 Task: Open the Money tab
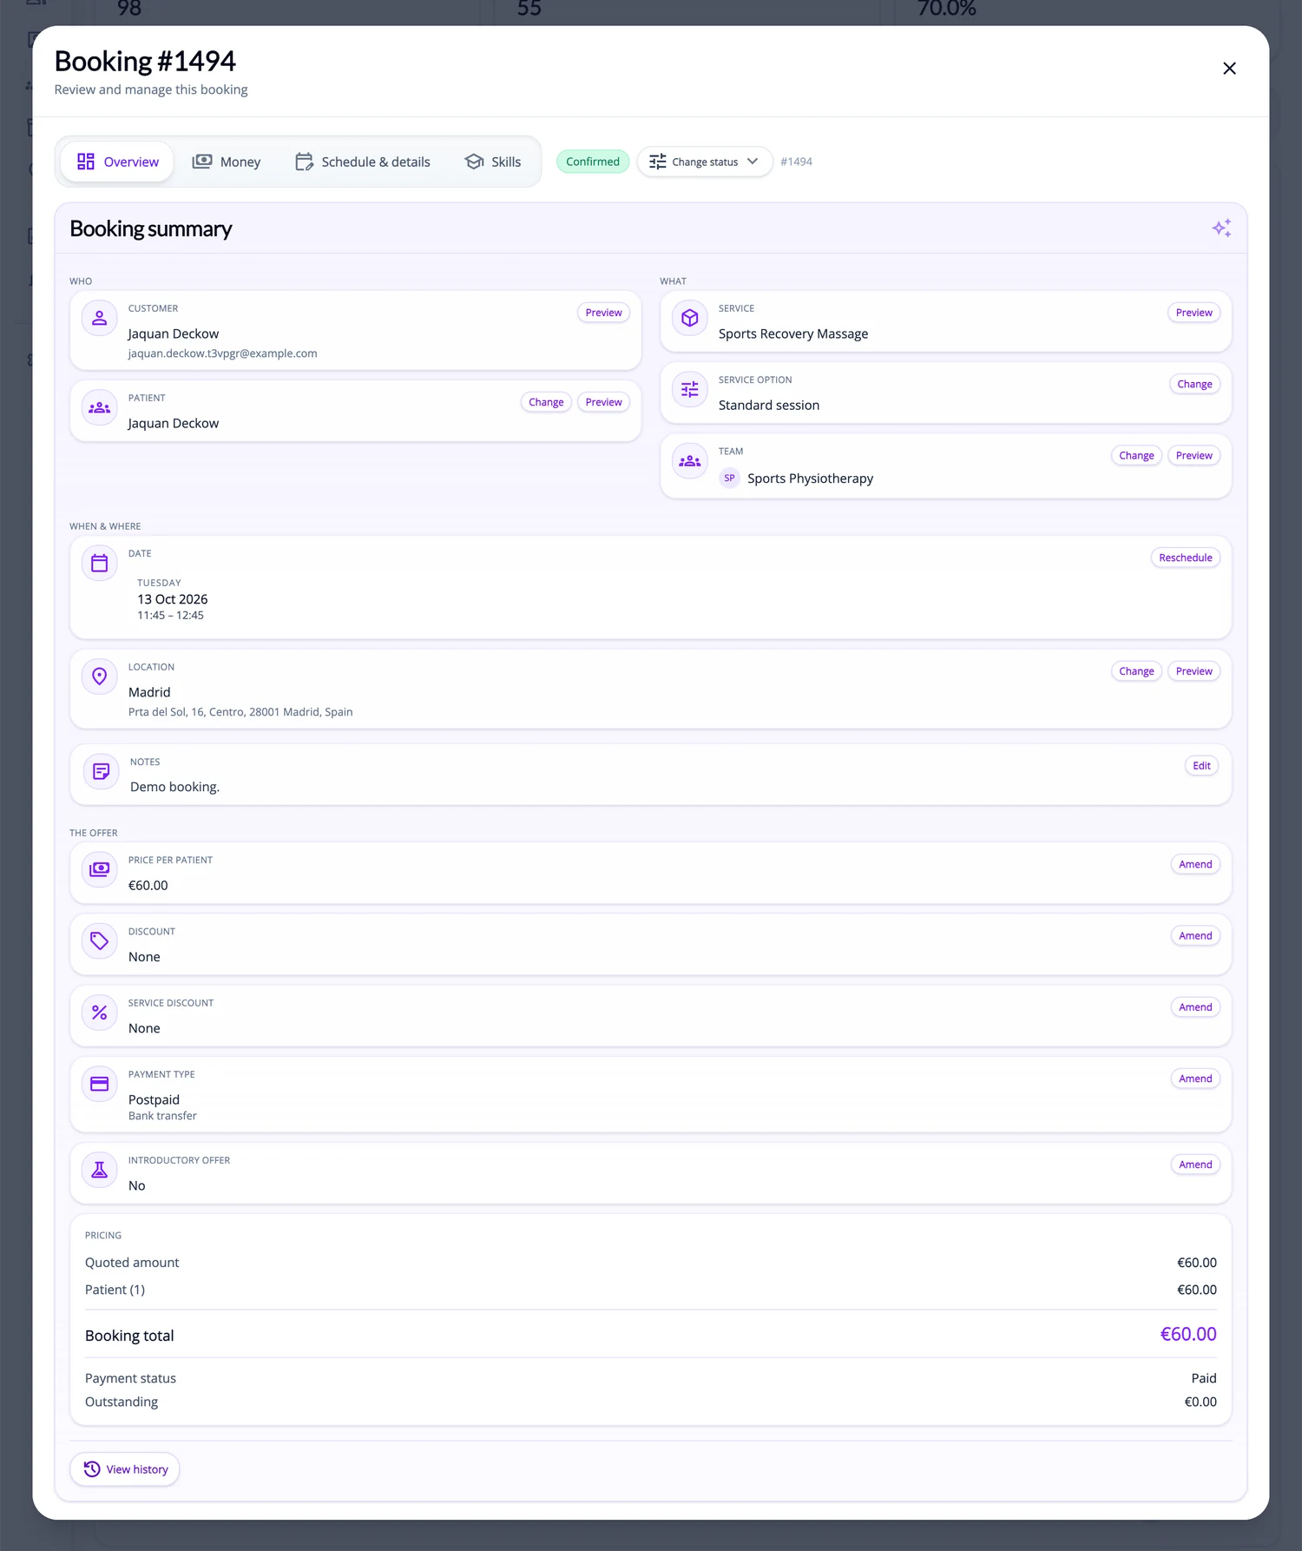pos(227,162)
